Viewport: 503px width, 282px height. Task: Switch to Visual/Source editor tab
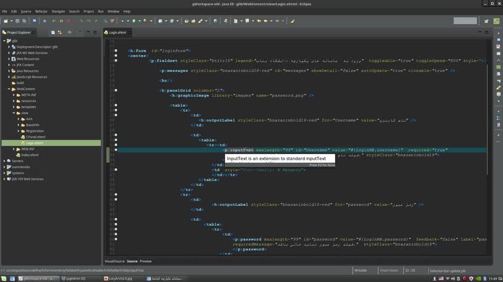click(114, 261)
